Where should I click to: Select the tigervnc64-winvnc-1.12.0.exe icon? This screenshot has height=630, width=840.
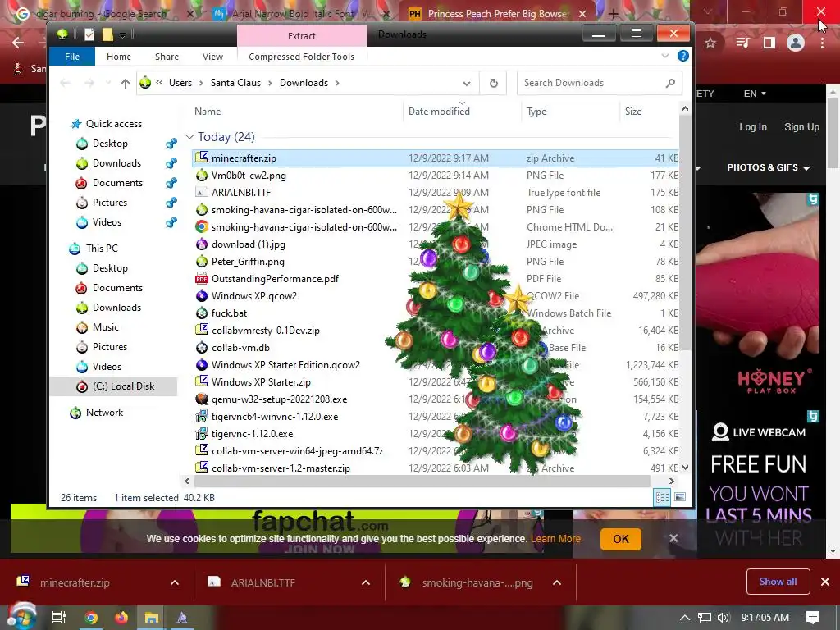coord(202,416)
